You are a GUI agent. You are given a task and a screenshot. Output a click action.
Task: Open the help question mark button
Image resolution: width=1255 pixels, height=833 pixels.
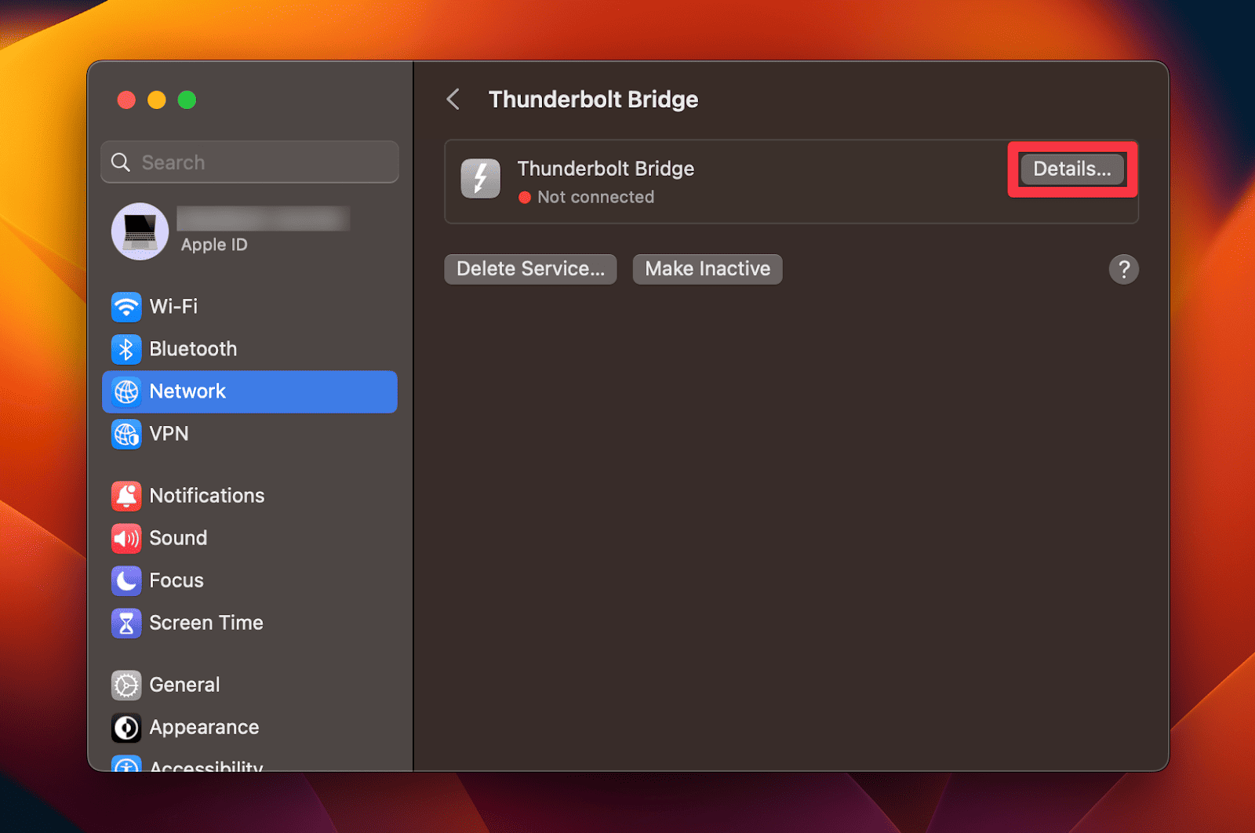coord(1124,269)
